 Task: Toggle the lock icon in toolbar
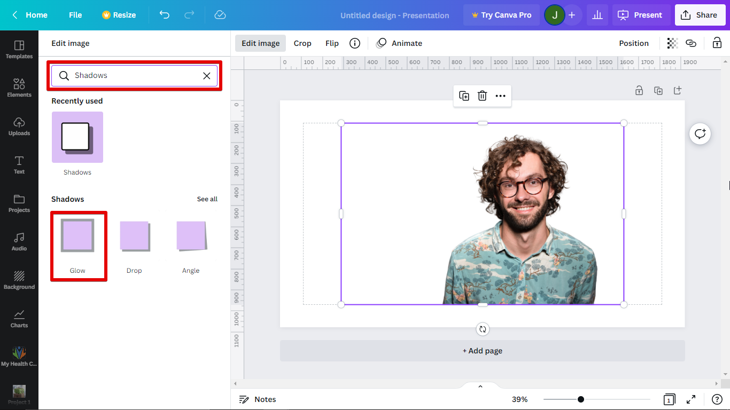pyautogui.click(x=717, y=43)
